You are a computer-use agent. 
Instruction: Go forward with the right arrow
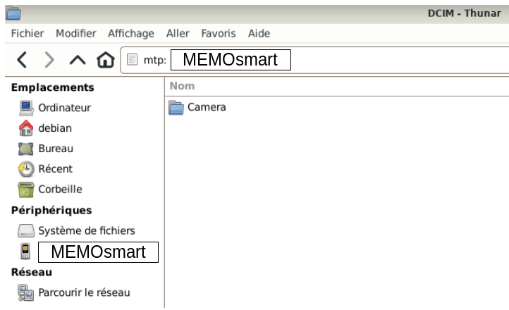pos(49,60)
